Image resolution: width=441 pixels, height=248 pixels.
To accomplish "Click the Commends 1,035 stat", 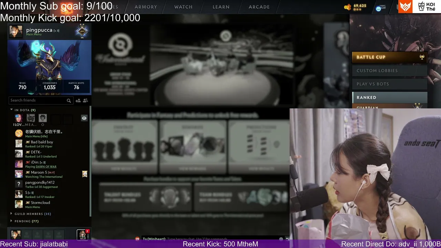I will point(50,86).
